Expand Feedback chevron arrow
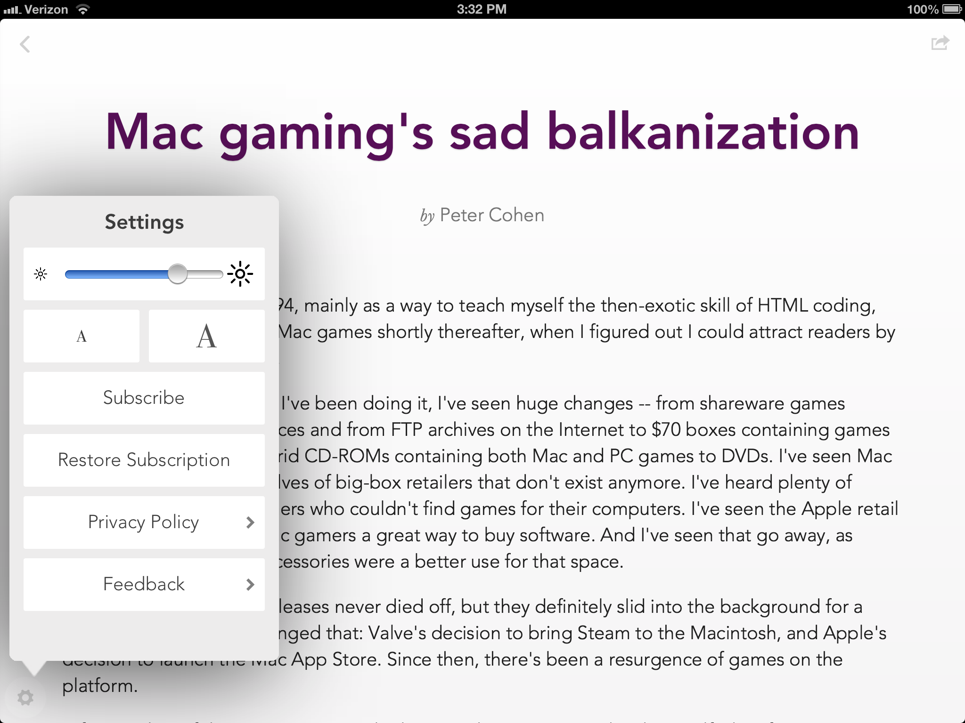Screen dimensions: 965x723 tap(250, 585)
